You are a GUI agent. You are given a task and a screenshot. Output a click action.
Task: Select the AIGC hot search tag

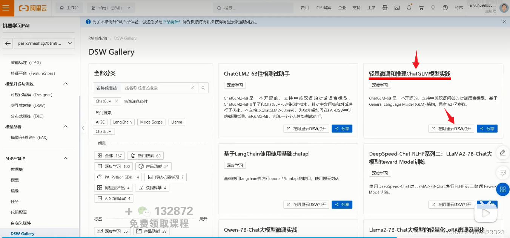point(100,122)
